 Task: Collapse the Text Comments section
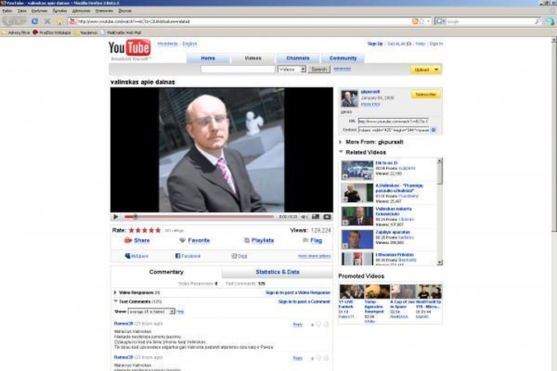click(x=116, y=301)
